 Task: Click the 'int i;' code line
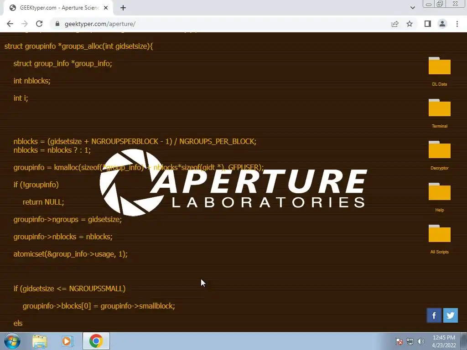coord(21,98)
